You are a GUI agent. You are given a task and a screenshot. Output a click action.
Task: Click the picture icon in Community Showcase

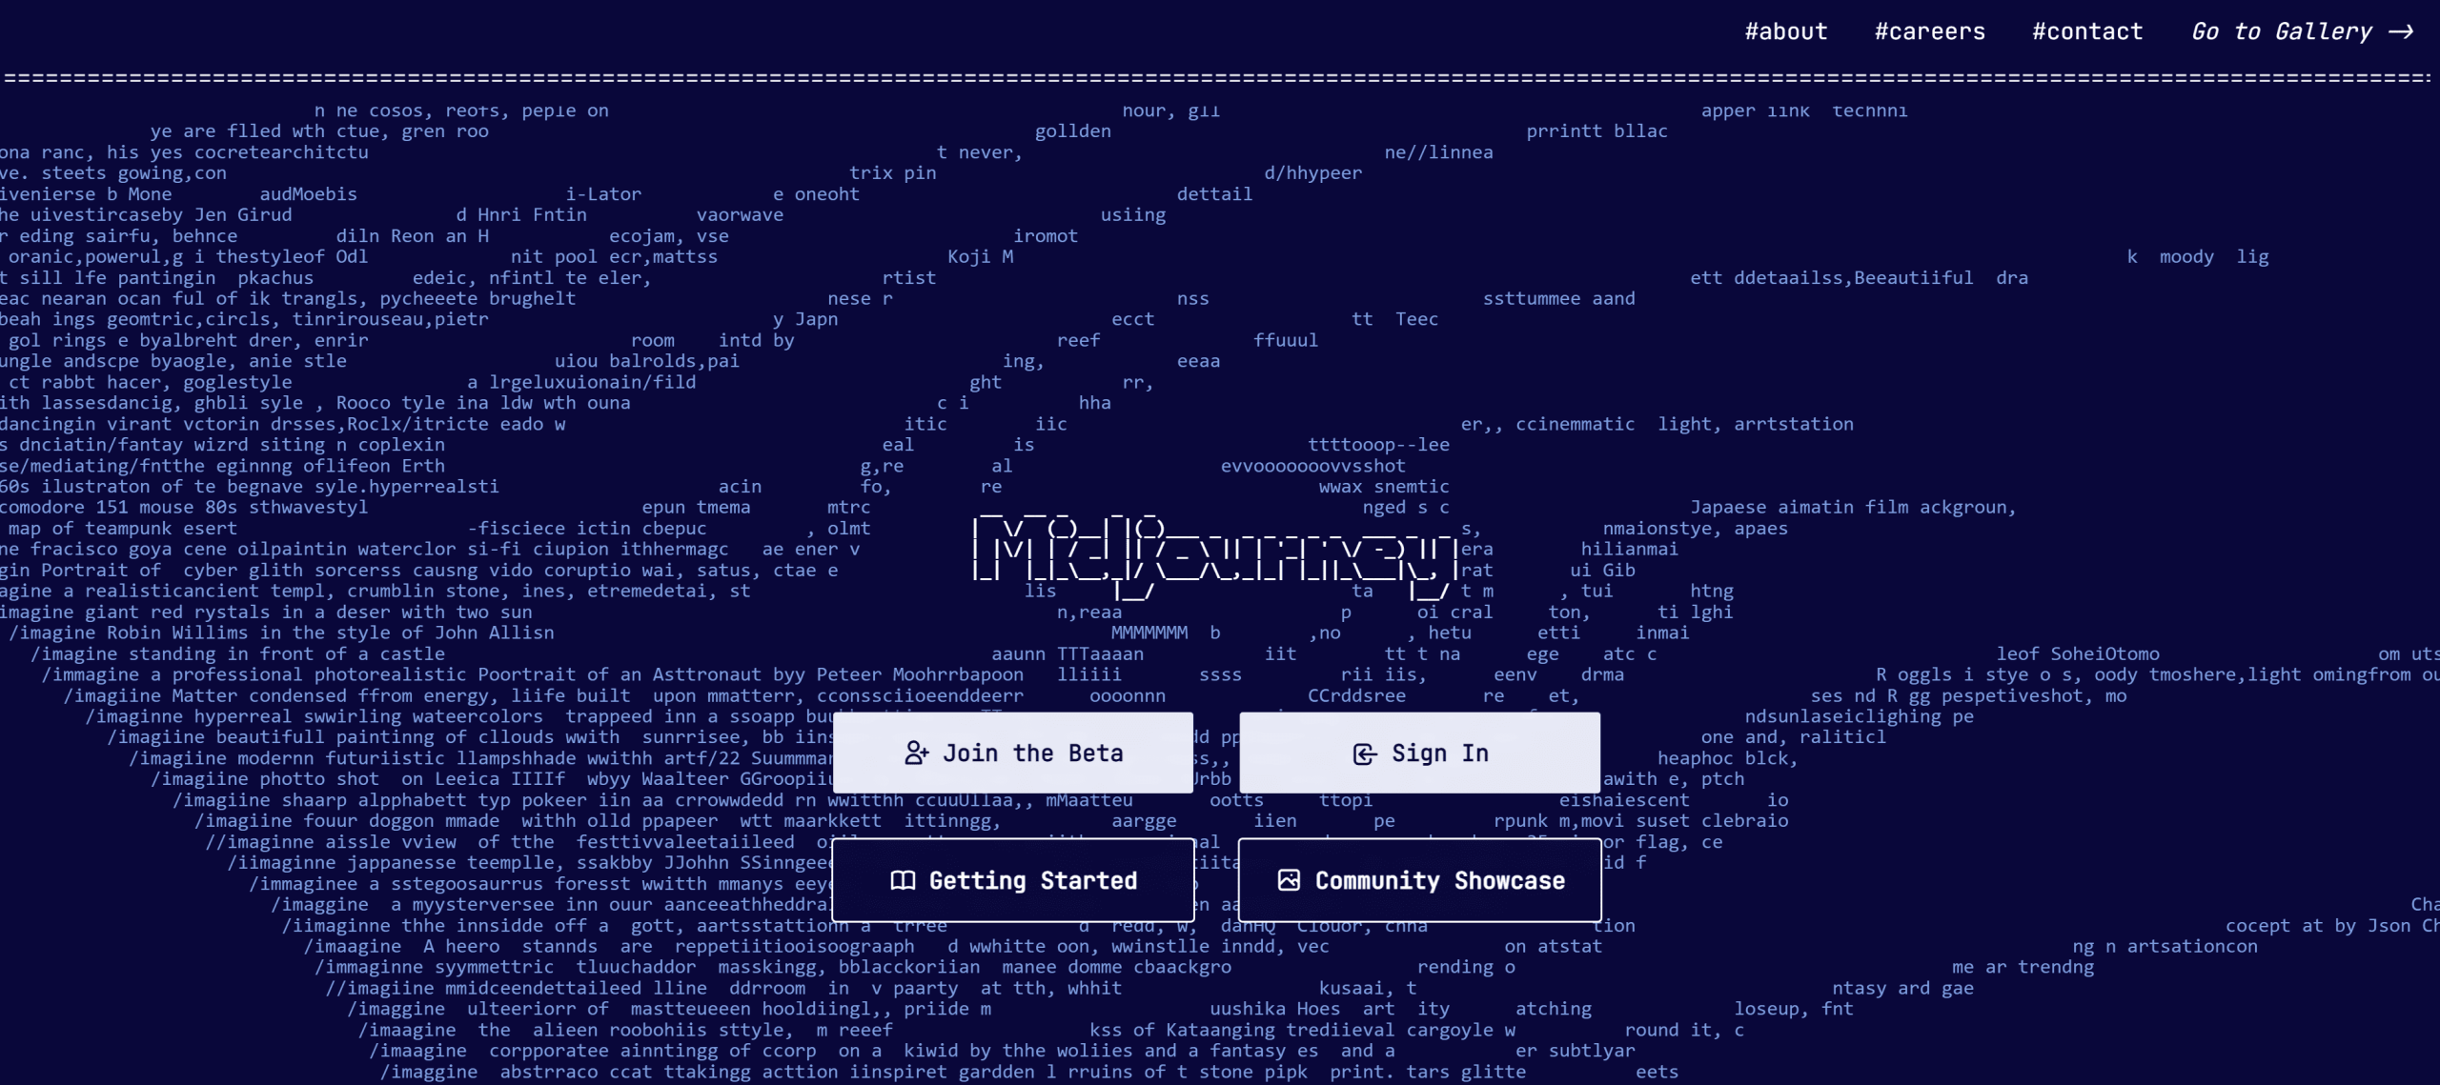click(x=1289, y=880)
